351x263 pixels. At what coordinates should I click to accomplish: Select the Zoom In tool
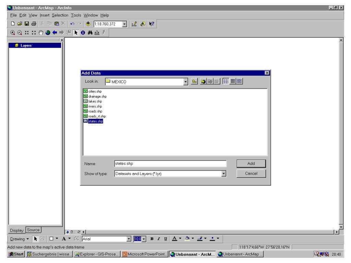[x=13, y=33]
